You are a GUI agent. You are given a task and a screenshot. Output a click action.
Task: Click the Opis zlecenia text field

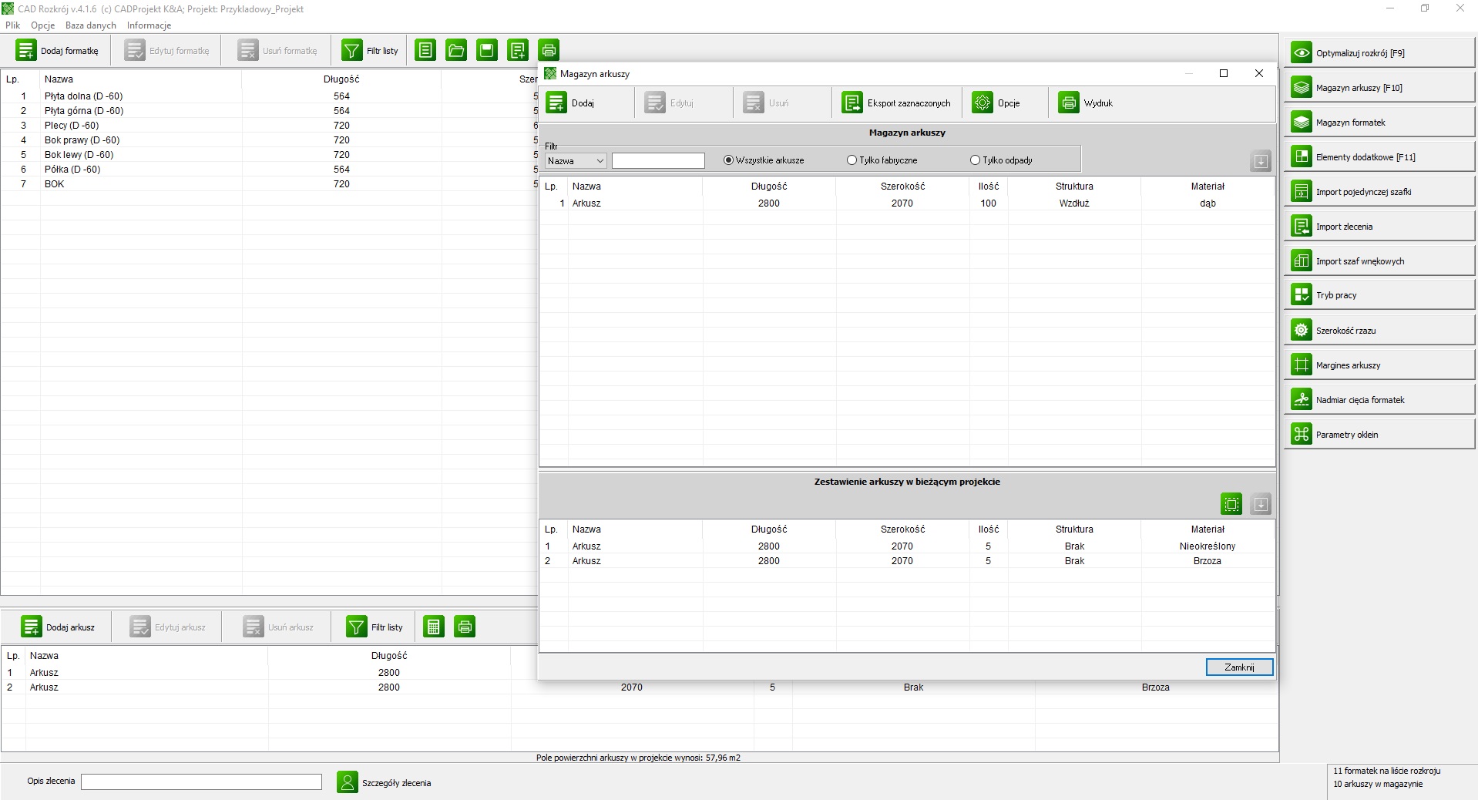pos(201,782)
